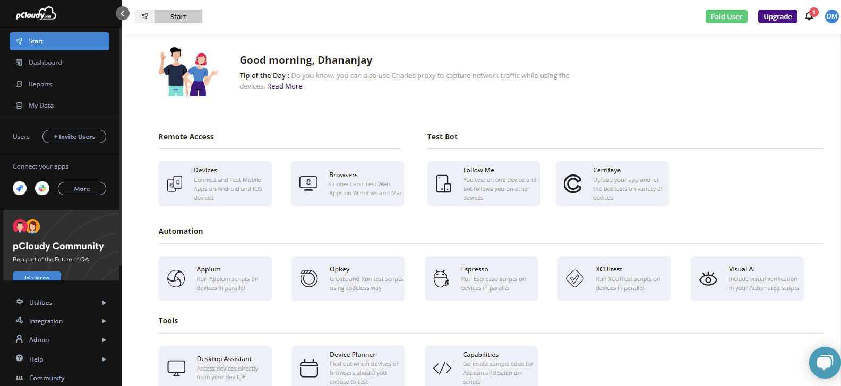Open the rocket icon tab beside Start
Viewport: 841px width, 386px height.
point(144,16)
